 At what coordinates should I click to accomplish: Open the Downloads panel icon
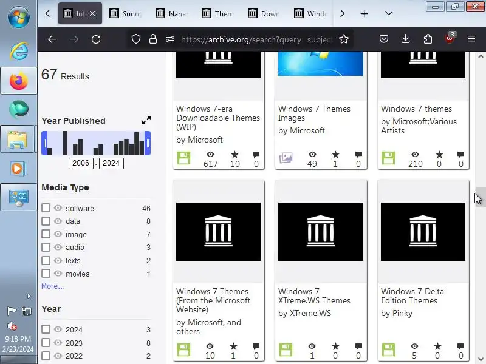(405, 39)
